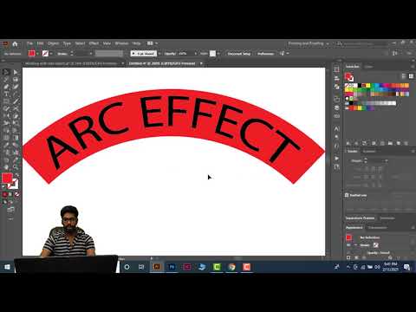Expand Stroke row in Appearance panel
416x312 pixels.
click(356, 245)
